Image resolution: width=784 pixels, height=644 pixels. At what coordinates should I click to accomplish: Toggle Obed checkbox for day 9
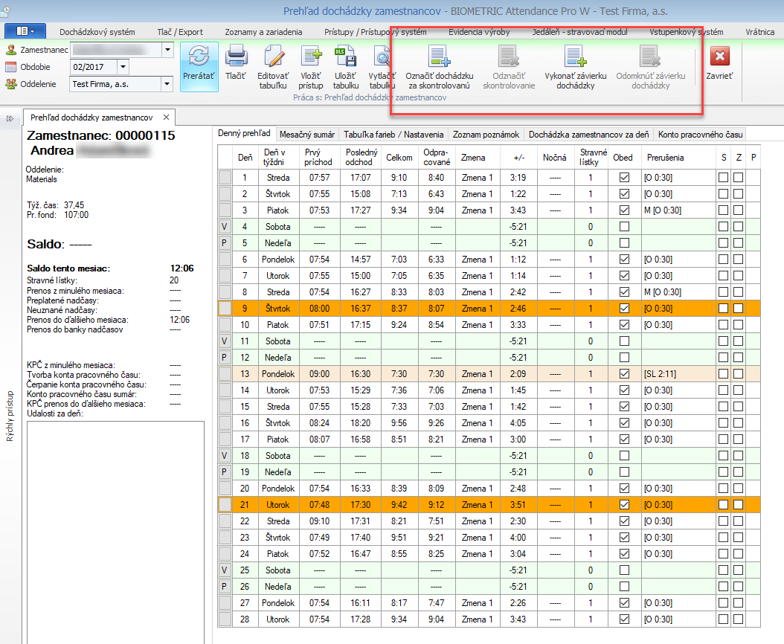click(x=624, y=309)
